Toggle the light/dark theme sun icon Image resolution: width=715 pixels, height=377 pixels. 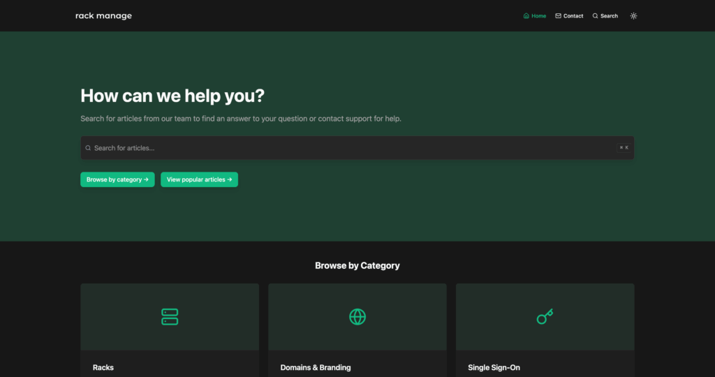pyautogui.click(x=633, y=16)
